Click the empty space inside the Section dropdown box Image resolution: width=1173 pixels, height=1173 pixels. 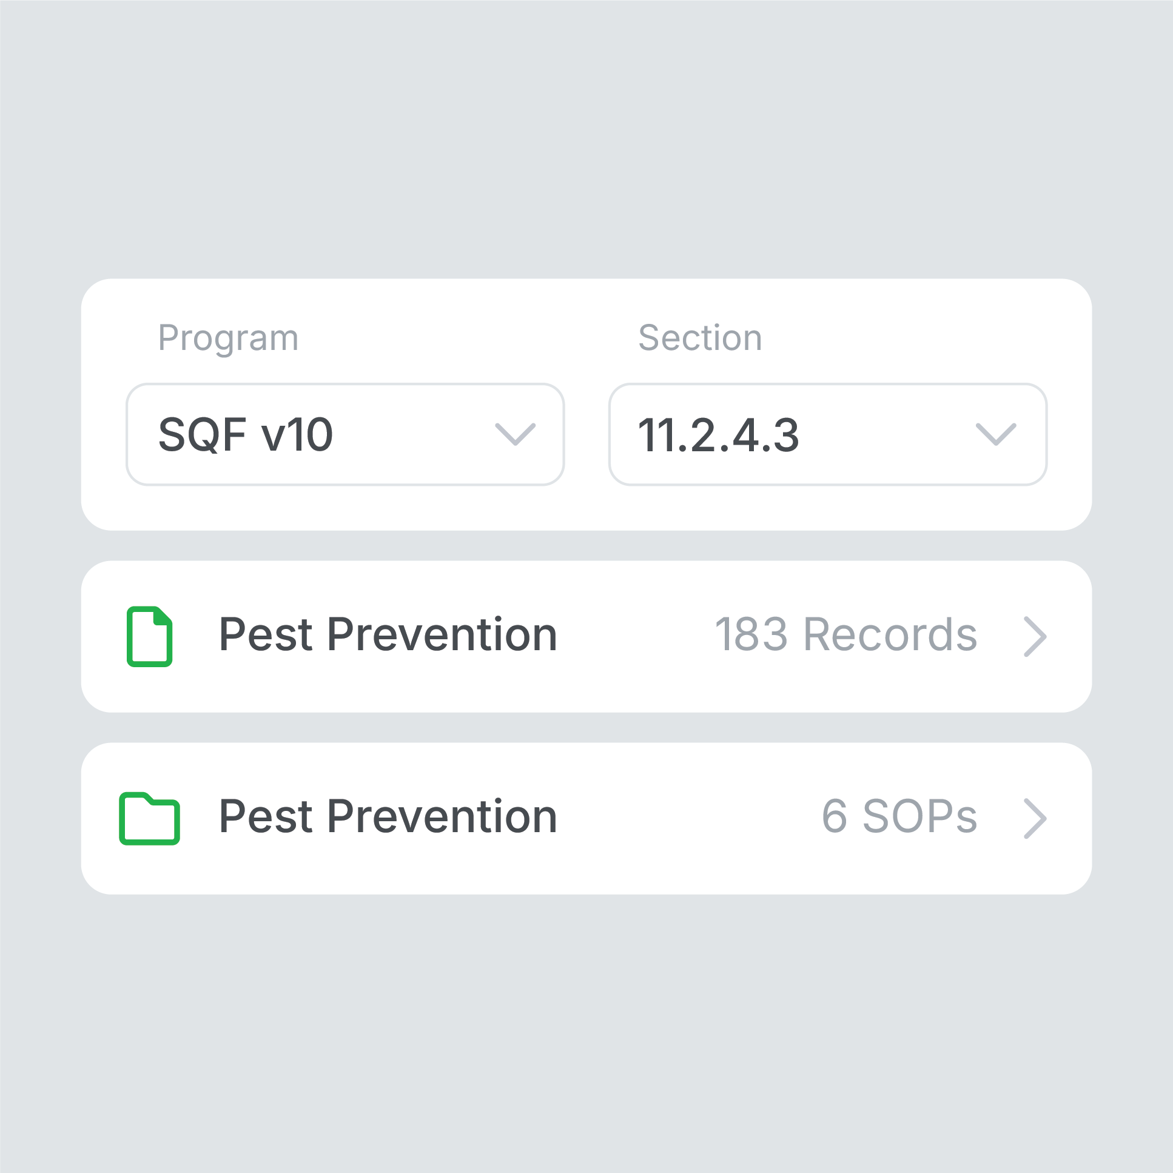pyautogui.click(x=887, y=434)
